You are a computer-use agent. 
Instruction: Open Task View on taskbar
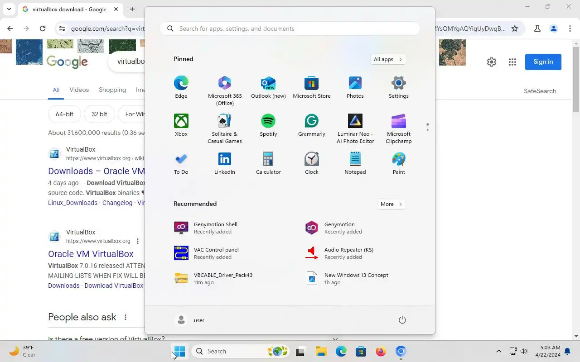pos(300,351)
